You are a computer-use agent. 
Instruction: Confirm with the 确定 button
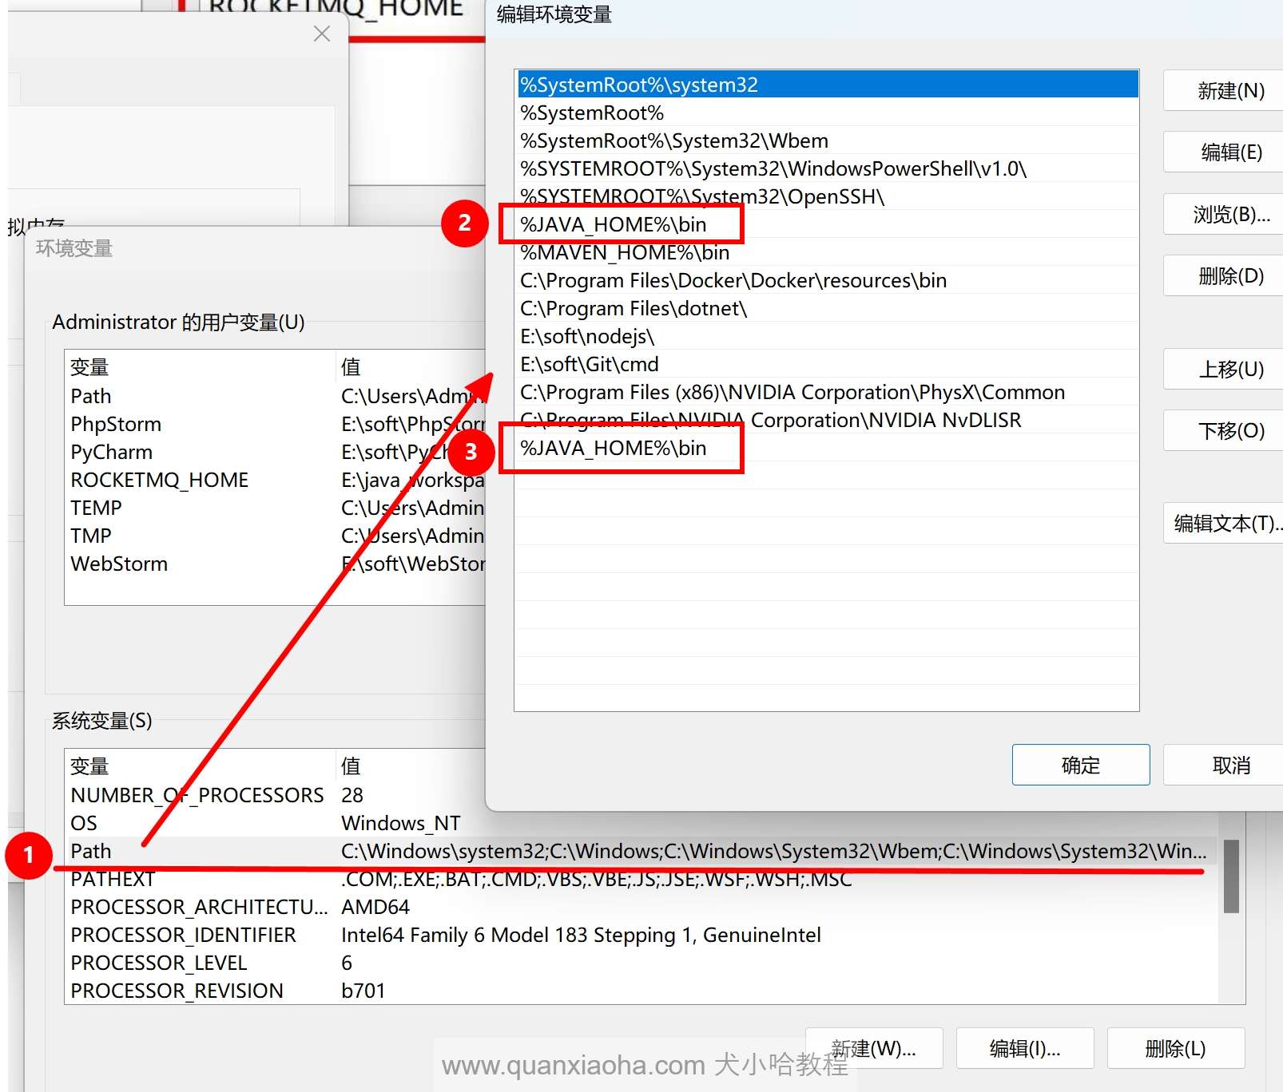click(1080, 766)
